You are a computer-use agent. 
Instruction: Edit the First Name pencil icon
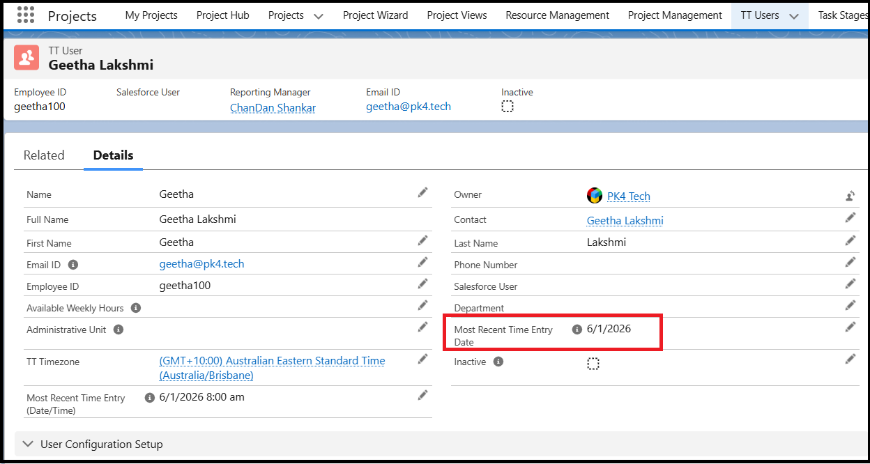point(422,240)
